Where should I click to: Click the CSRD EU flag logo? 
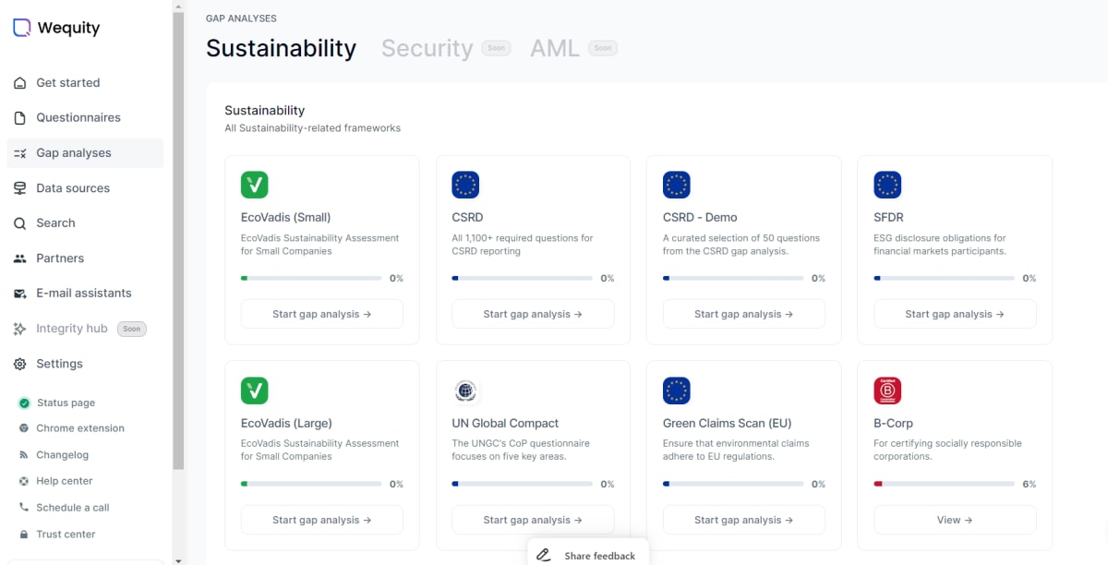coord(465,185)
